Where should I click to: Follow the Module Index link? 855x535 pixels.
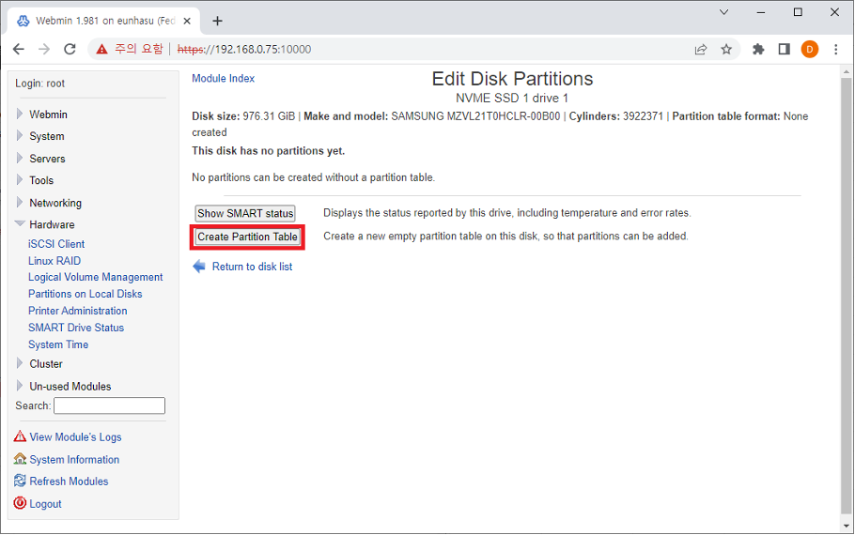223,79
